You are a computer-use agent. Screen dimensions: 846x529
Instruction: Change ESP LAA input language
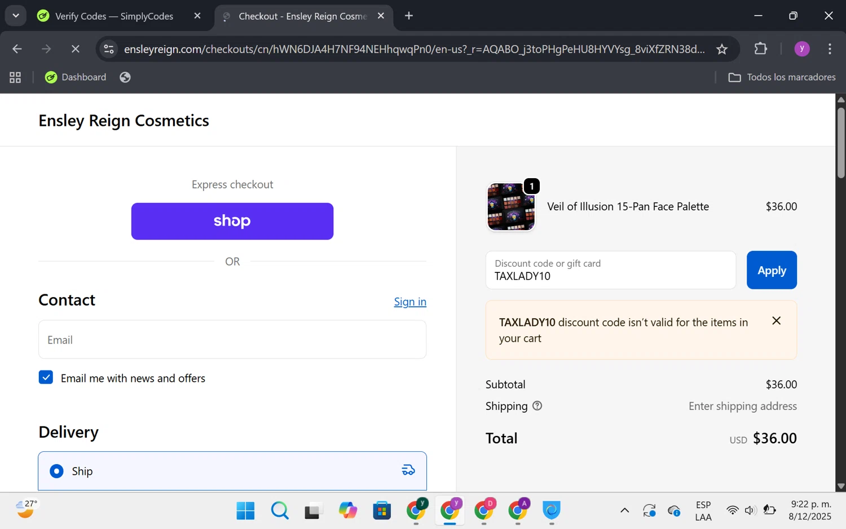click(703, 511)
